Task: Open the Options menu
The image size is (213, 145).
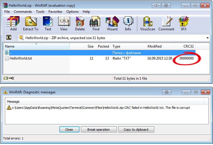Action: (x=72, y=12)
